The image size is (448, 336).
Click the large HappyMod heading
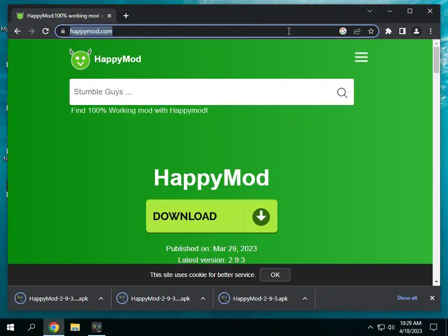[x=211, y=178]
